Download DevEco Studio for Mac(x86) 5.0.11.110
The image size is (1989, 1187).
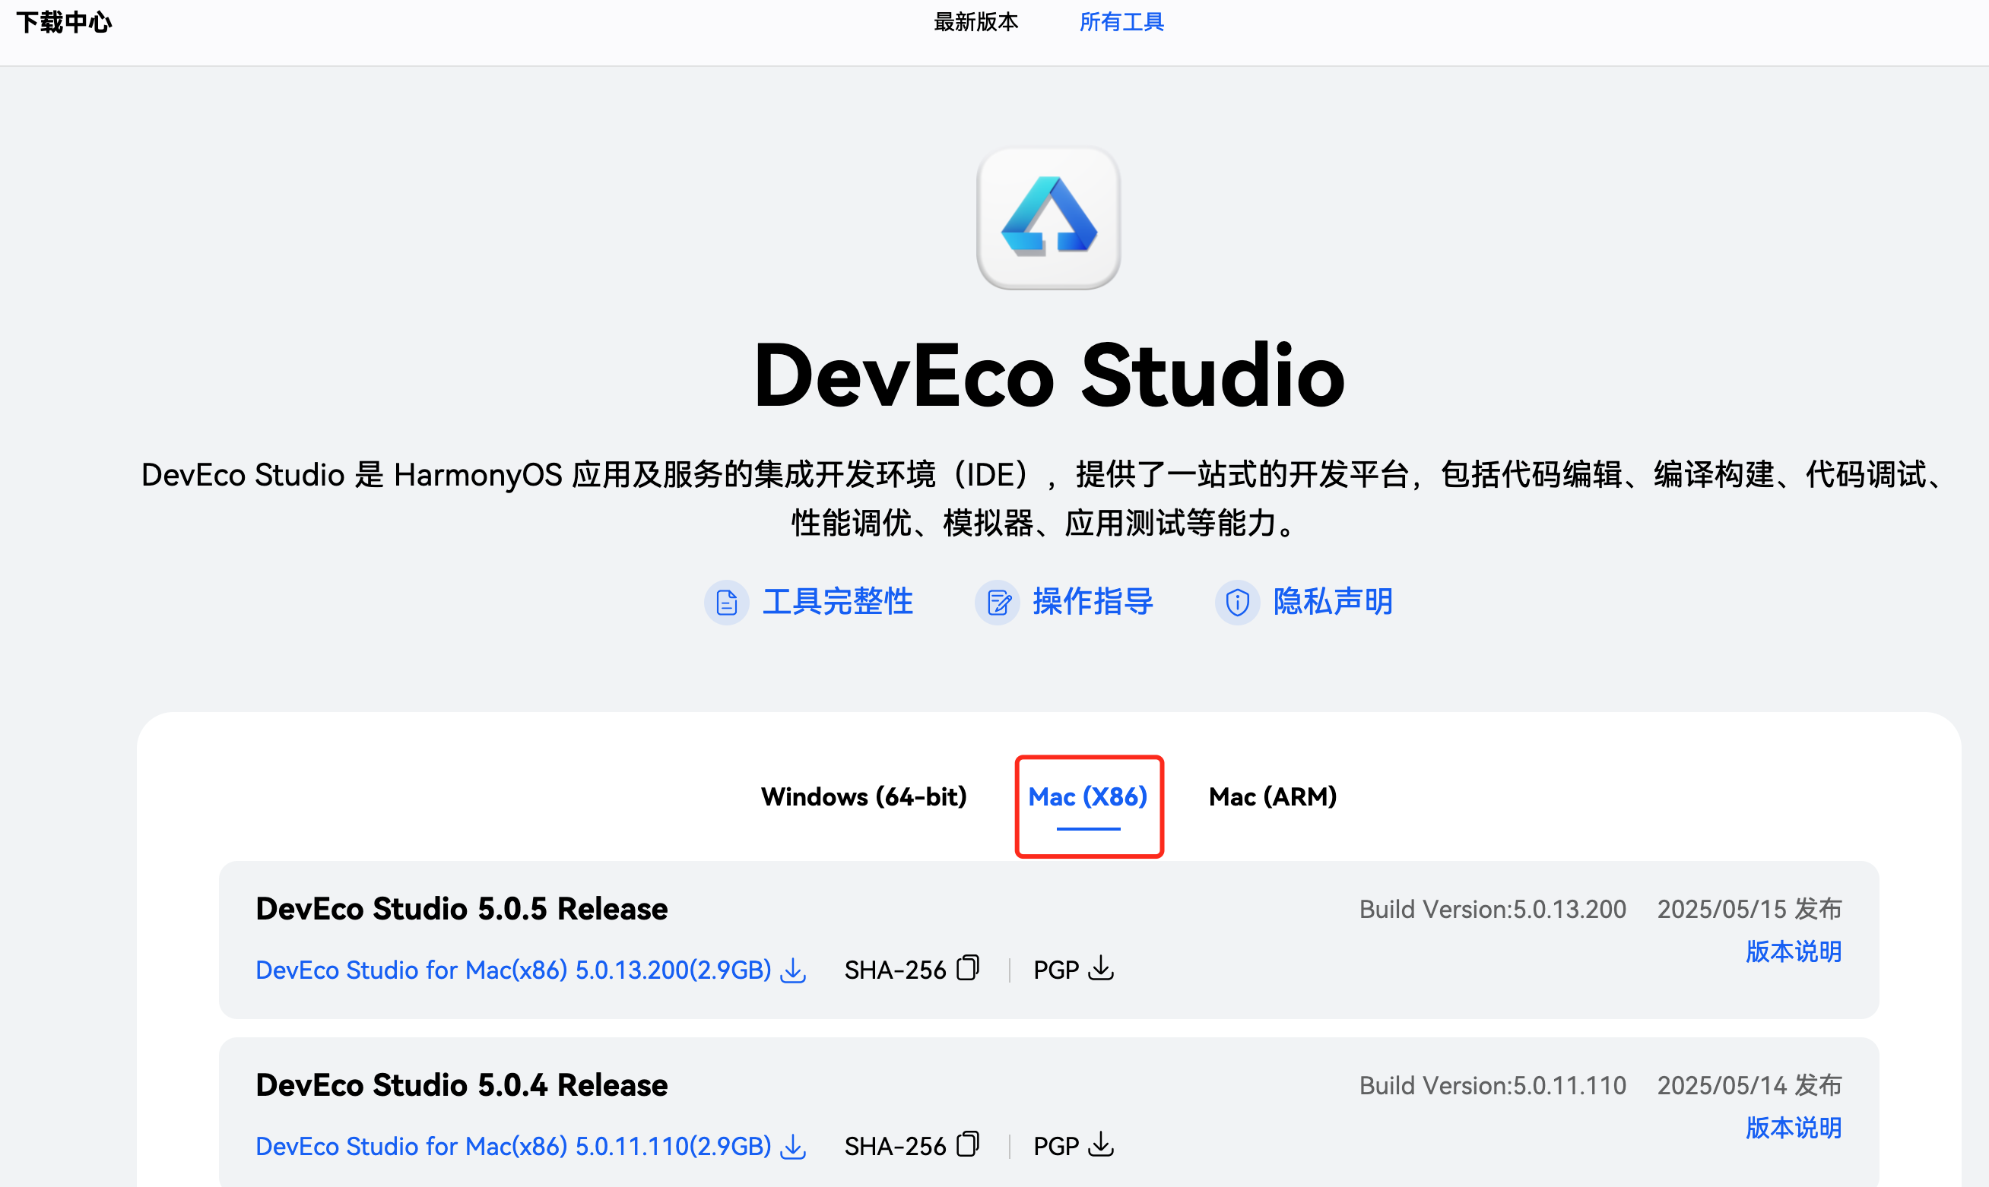513,1146
